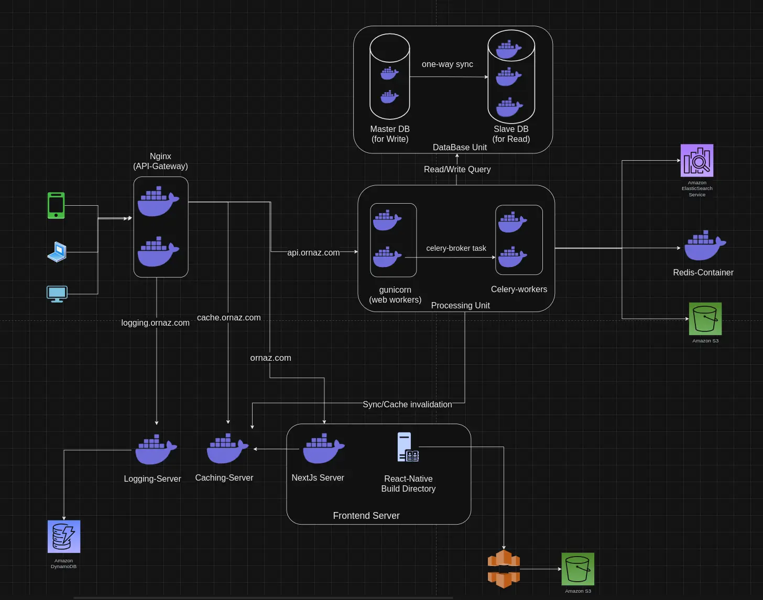Click the middle Docker whale in Slave DB
The width and height of the screenshot is (763, 600).
pos(509,77)
